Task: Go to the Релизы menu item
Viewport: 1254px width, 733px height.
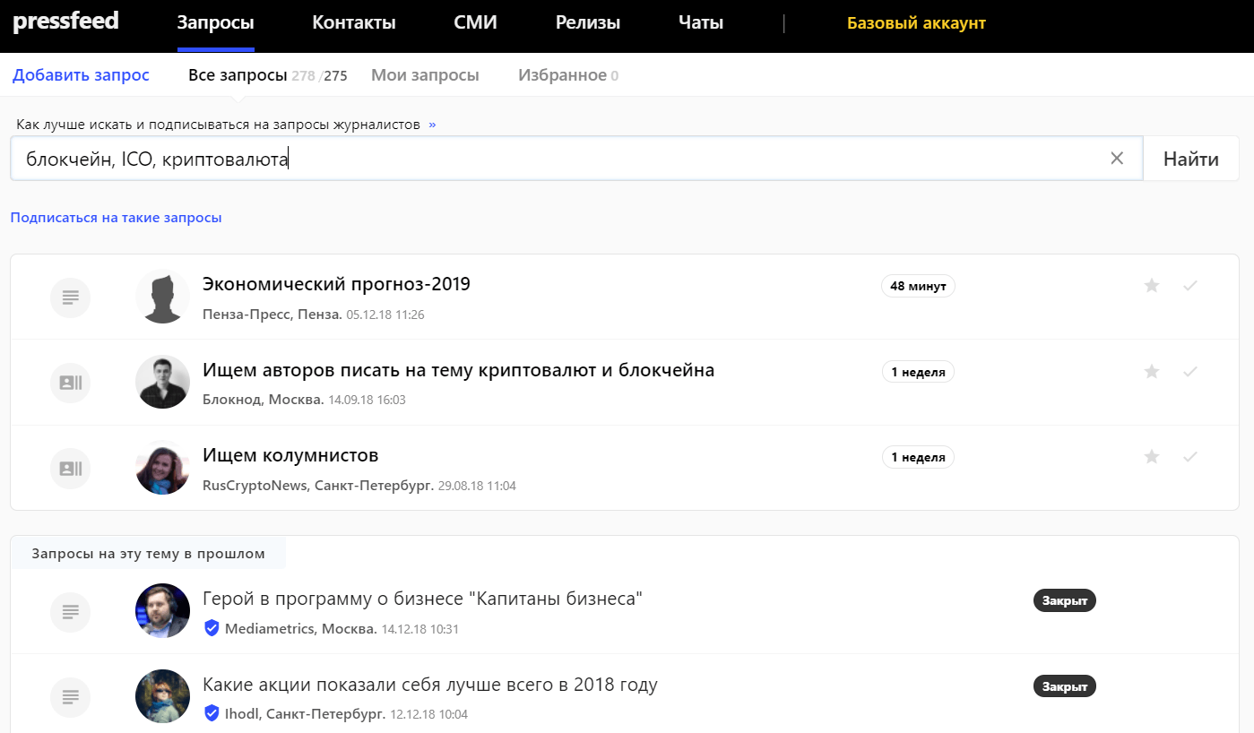Action: tap(587, 23)
